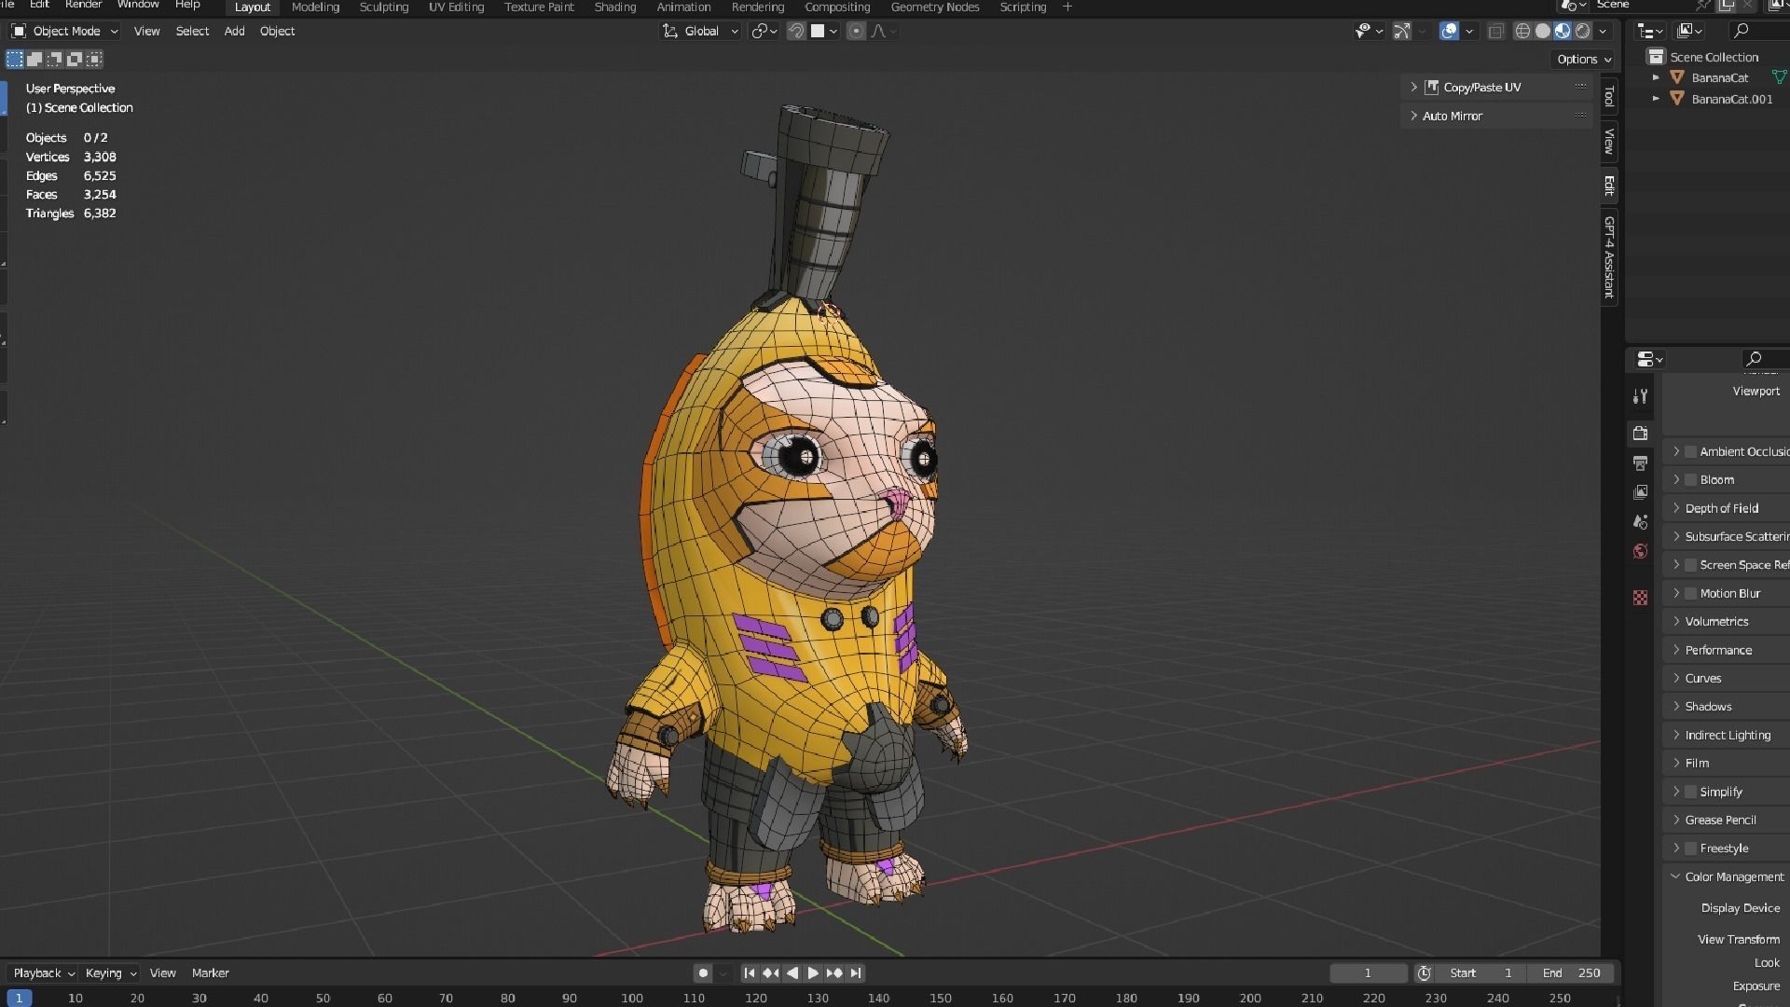The height and width of the screenshot is (1007, 1790).
Task: Open the Select menu
Action: [192, 31]
